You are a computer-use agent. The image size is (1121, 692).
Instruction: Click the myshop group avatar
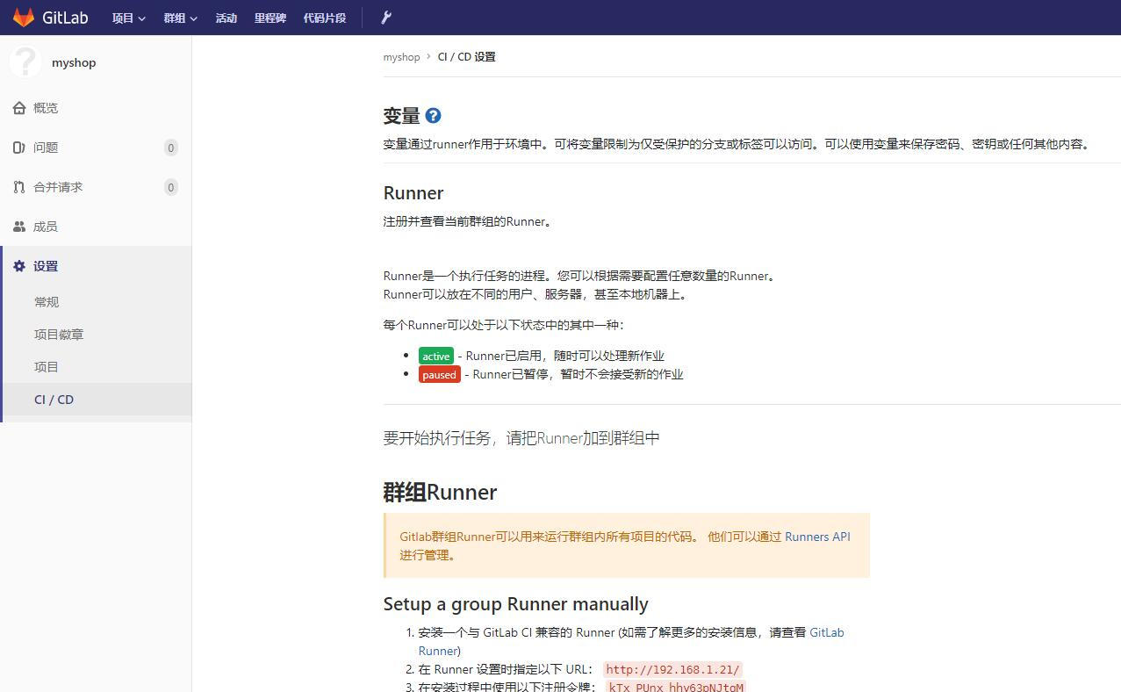pyautogui.click(x=25, y=62)
